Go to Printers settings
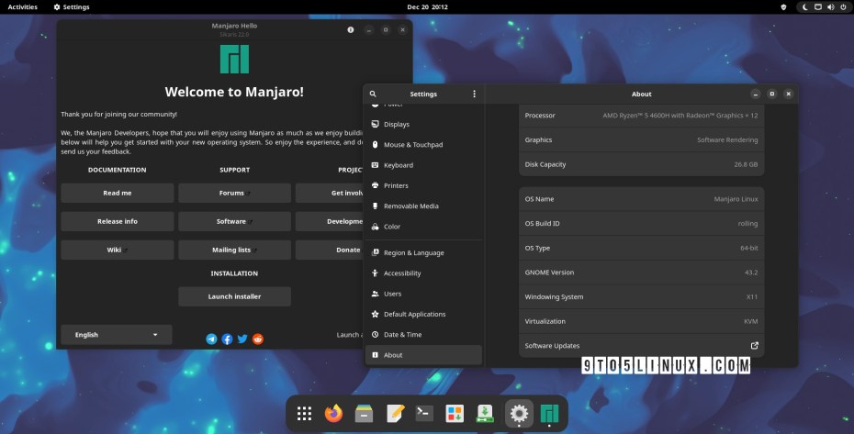Viewport: 854px width, 434px height. tap(423, 185)
